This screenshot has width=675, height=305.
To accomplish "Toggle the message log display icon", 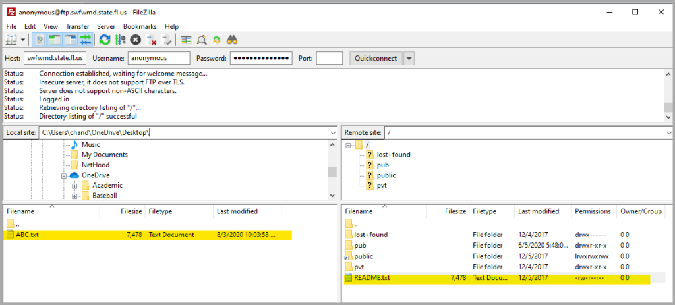I will click(39, 40).
